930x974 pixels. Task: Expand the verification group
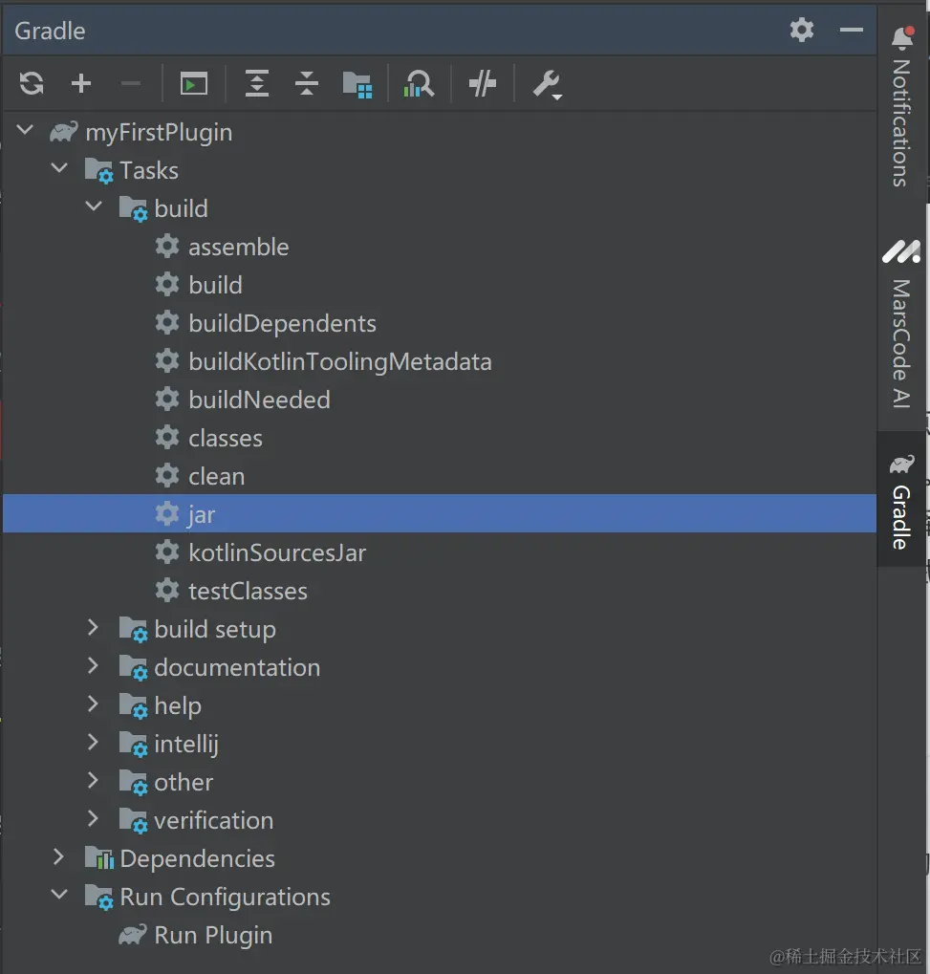pyautogui.click(x=93, y=819)
